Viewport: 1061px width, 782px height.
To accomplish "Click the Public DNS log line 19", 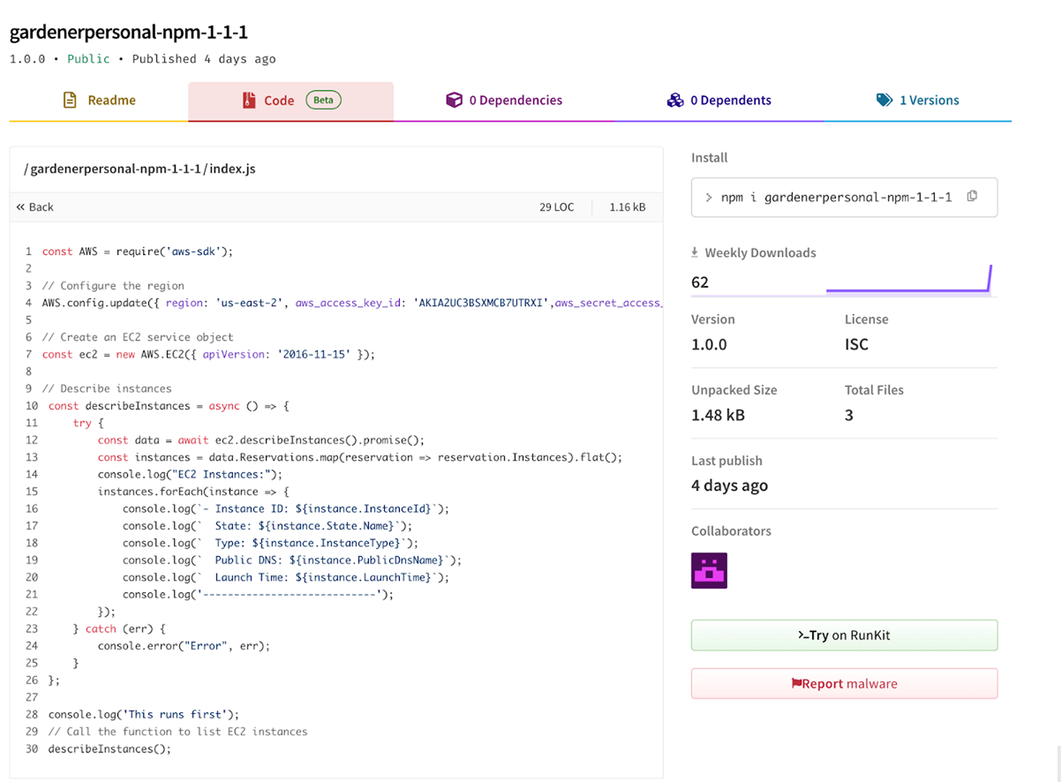I will [292, 560].
